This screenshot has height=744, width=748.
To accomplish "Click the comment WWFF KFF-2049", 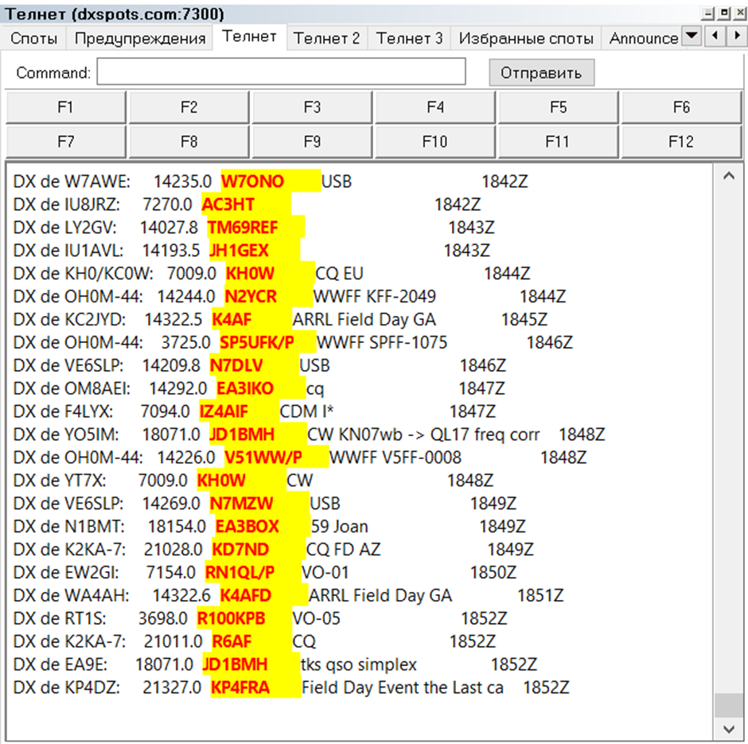I will (x=375, y=297).
